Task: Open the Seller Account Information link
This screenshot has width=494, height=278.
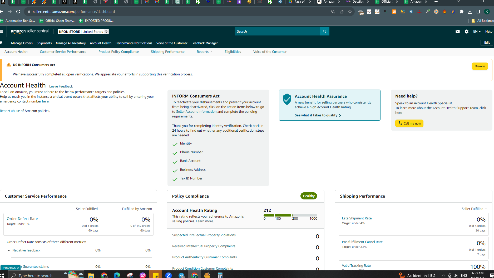Action: click(196, 112)
